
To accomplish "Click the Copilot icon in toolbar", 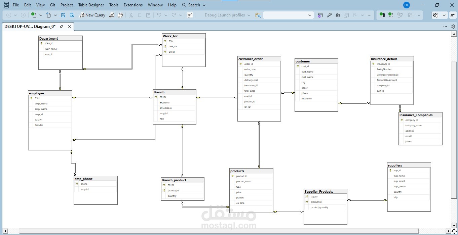I will 436,15.
